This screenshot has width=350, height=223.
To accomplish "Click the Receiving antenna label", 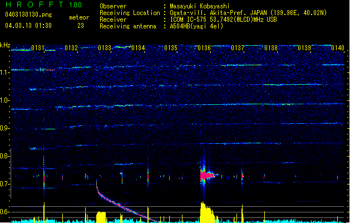I will [128, 26].
